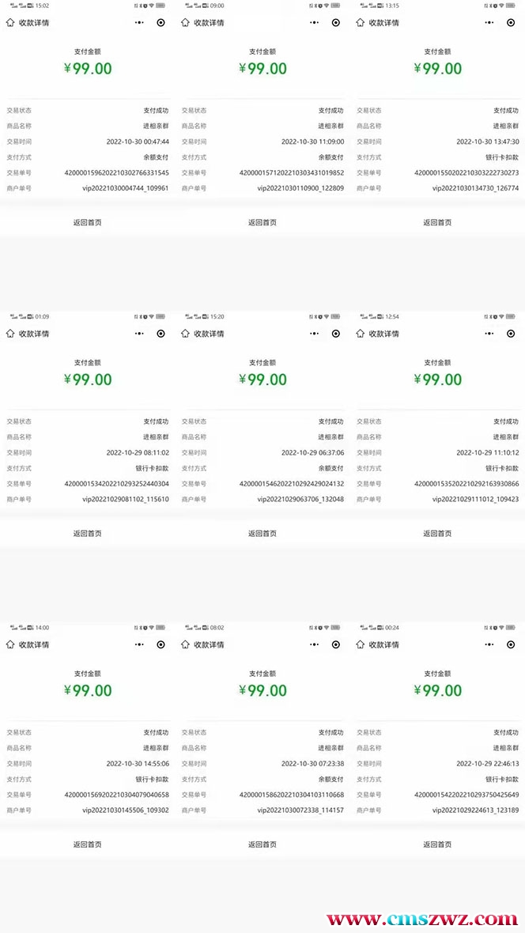Tap home icon in the 15:02 screenshot
Viewport: 525px width, 933px height.
[10, 23]
